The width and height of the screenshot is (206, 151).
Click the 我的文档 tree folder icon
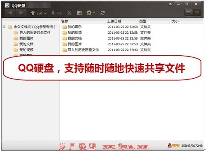click(x=16, y=44)
